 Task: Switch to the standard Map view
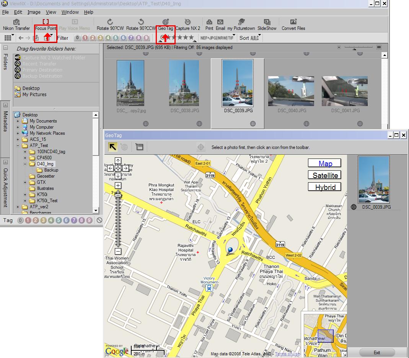(325, 163)
